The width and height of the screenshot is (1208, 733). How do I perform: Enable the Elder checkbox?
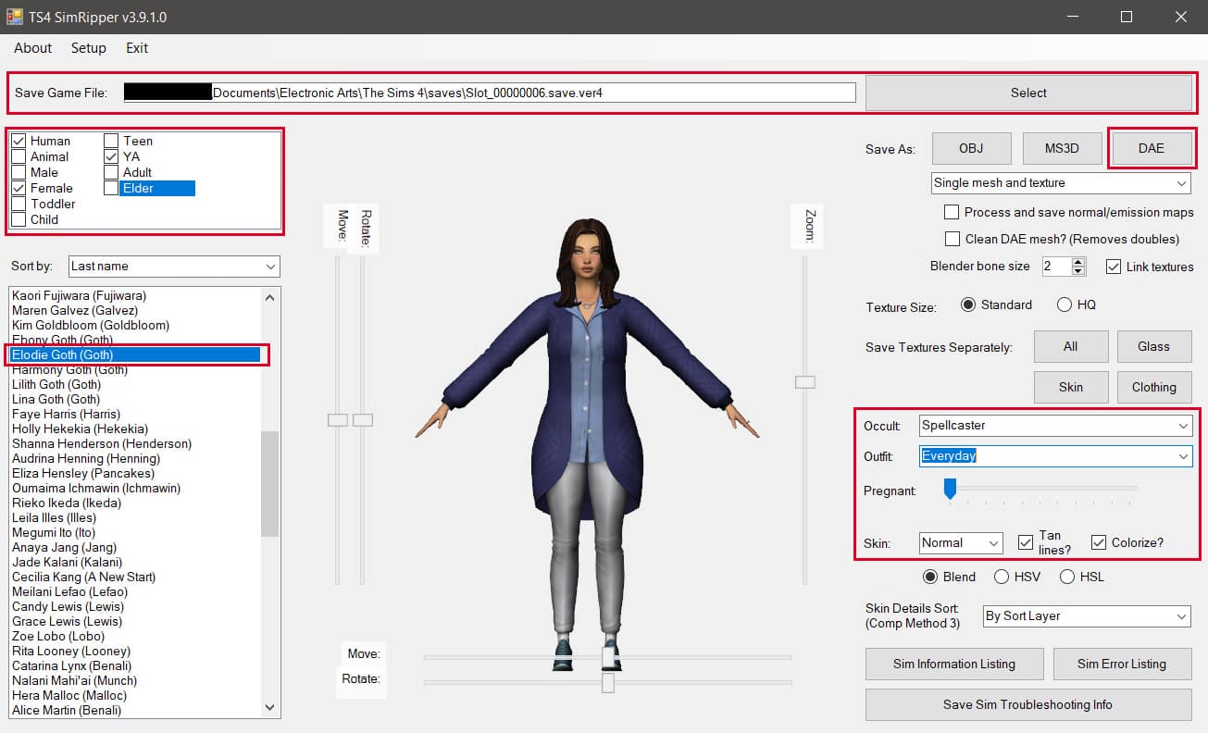pos(111,188)
